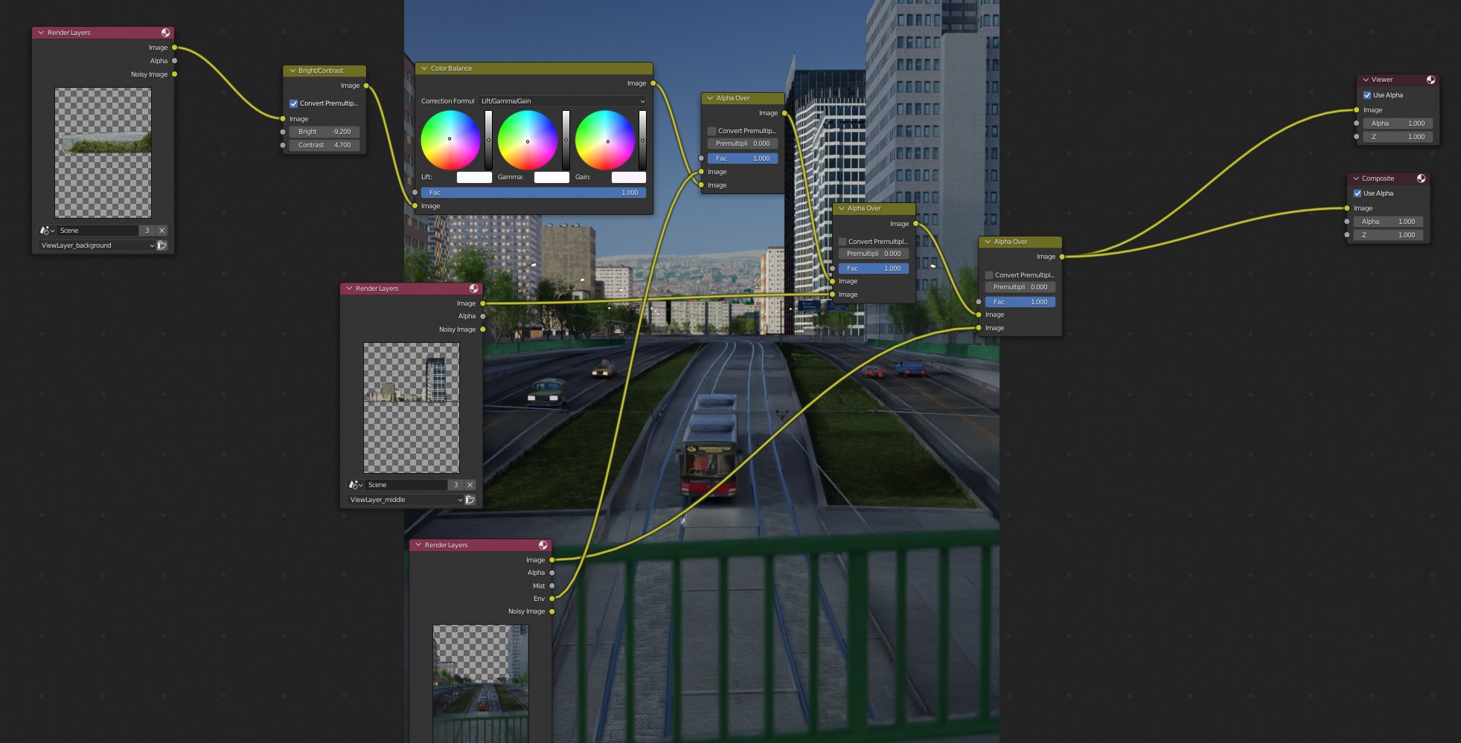The height and width of the screenshot is (743, 1461).
Task: Uncheck Use Alpha in the Composite node
Action: pyautogui.click(x=1358, y=193)
